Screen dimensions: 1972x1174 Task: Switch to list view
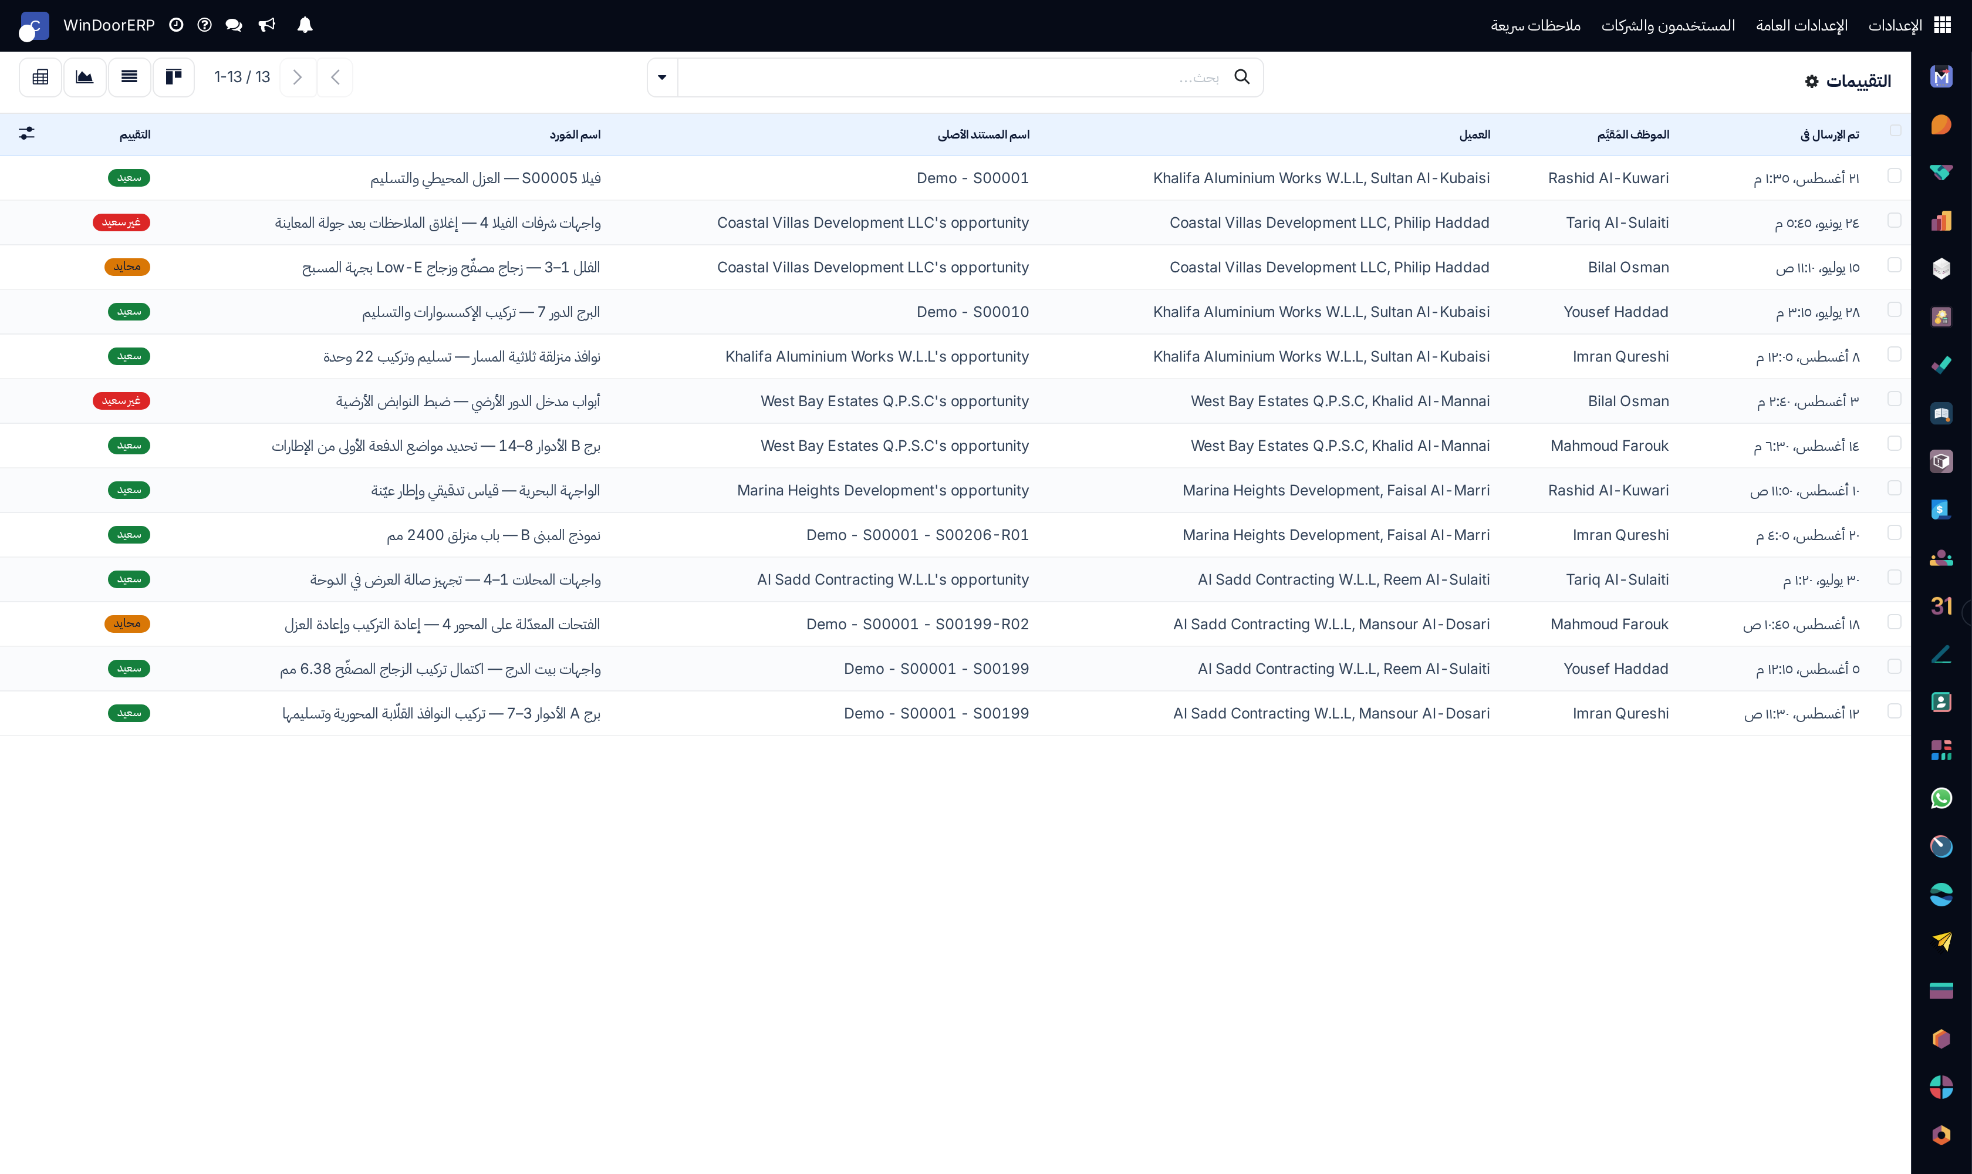[129, 77]
